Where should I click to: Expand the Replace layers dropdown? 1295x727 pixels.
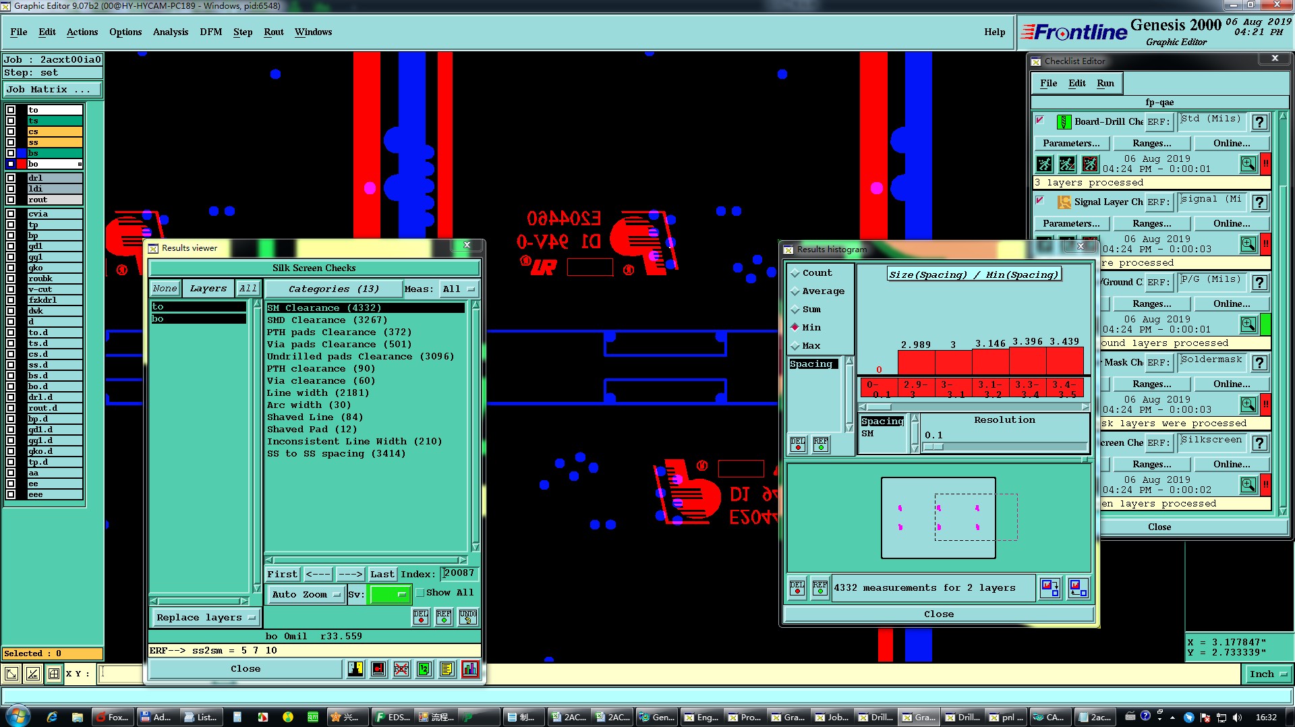point(205,618)
